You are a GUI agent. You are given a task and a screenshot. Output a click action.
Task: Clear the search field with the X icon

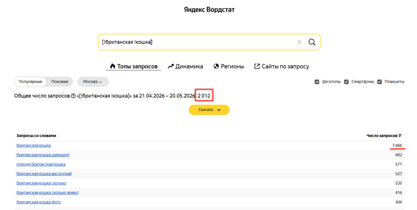(x=299, y=42)
